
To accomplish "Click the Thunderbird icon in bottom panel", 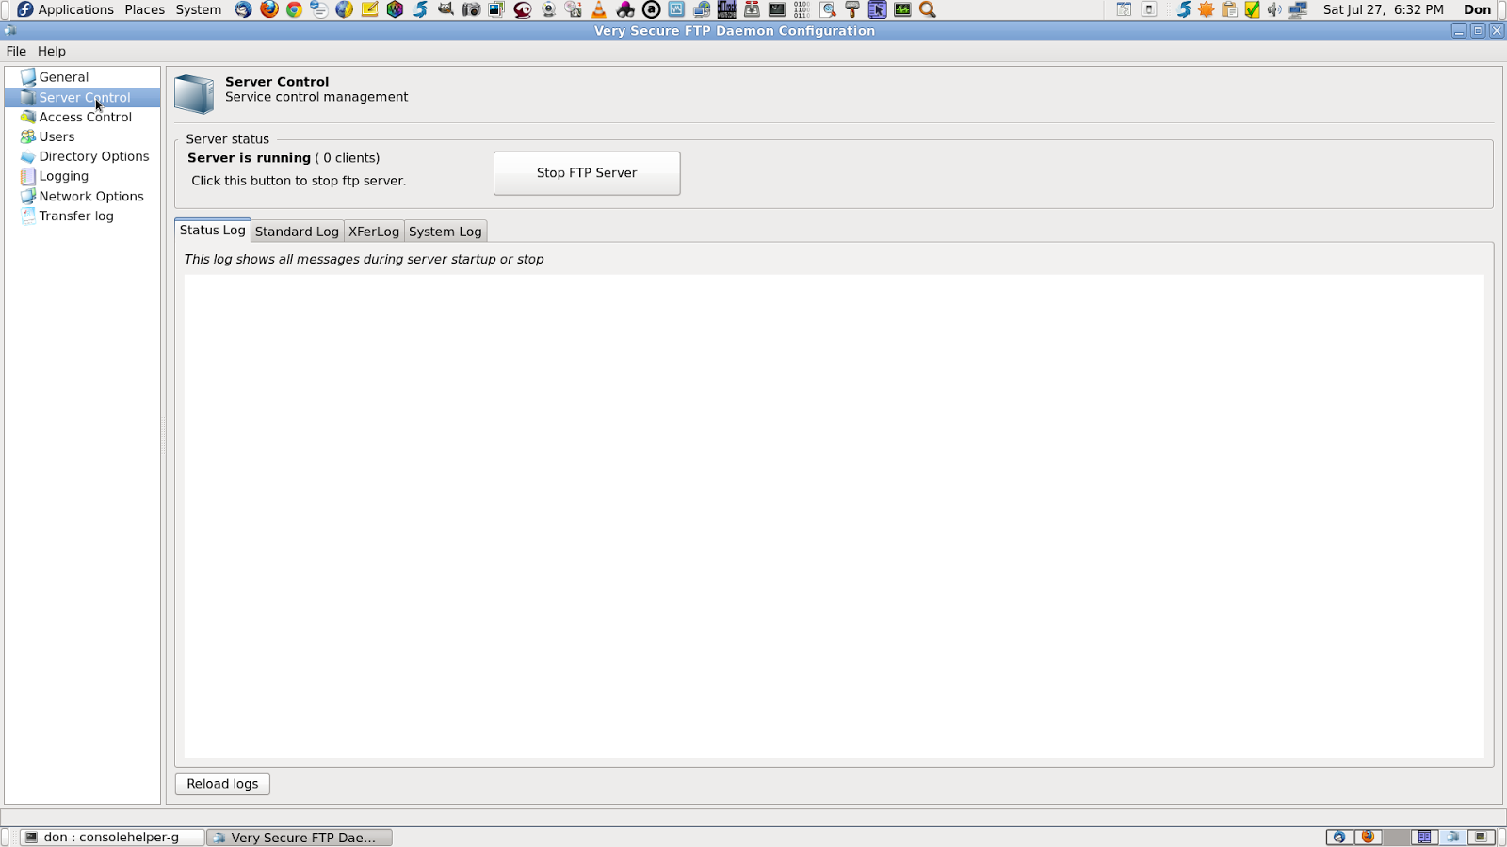I will 1339,837.
